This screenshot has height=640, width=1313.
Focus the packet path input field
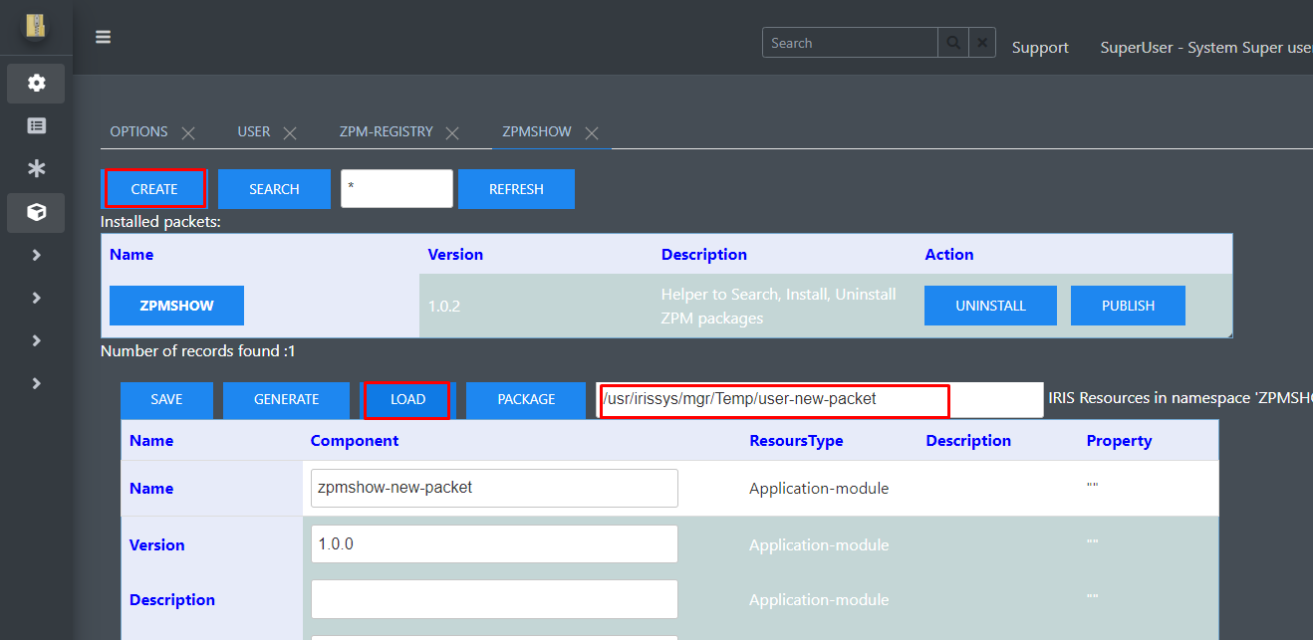click(820, 399)
